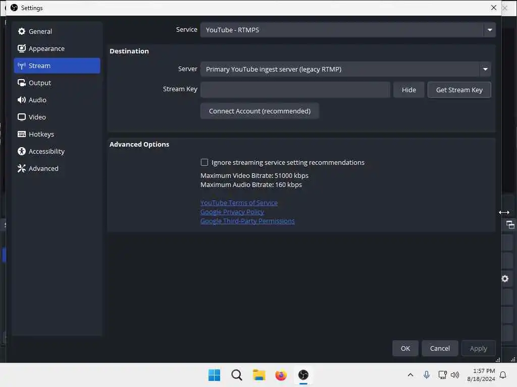Image resolution: width=517 pixels, height=387 pixels.
Task: Open the Google Privacy Policy link
Action: click(x=232, y=212)
